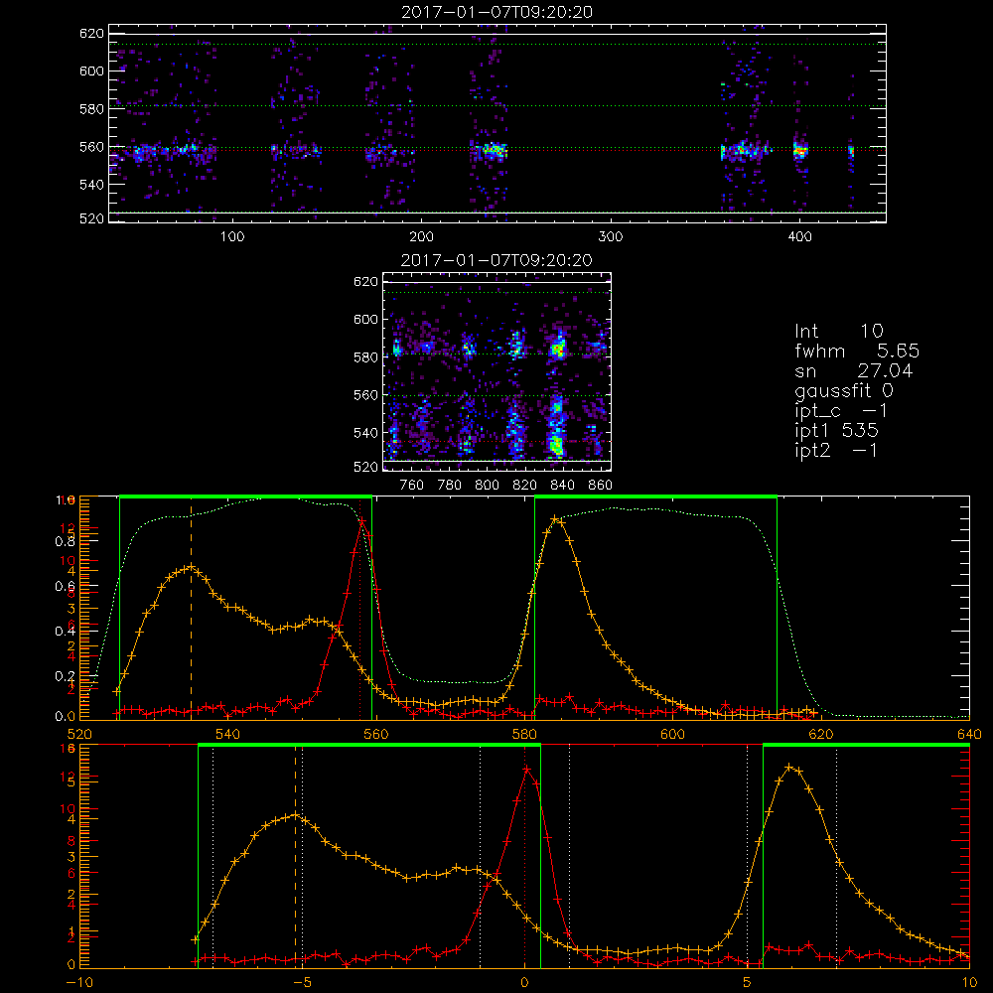Click the top plot title 2017-01-07T09:20:20
Viewport: 993px width, 993px height.
click(497, 12)
